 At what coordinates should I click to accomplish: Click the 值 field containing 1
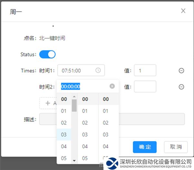145,70
